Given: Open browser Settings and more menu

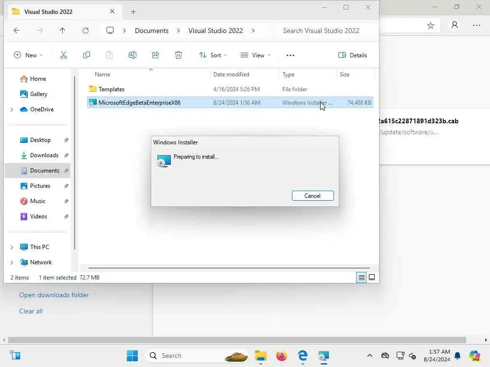Looking at the screenshot, I should pyautogui.click(x=477, y=25).
